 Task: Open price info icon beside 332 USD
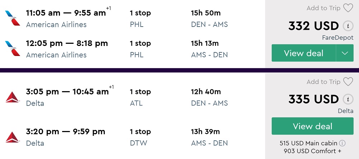point(347,26)
